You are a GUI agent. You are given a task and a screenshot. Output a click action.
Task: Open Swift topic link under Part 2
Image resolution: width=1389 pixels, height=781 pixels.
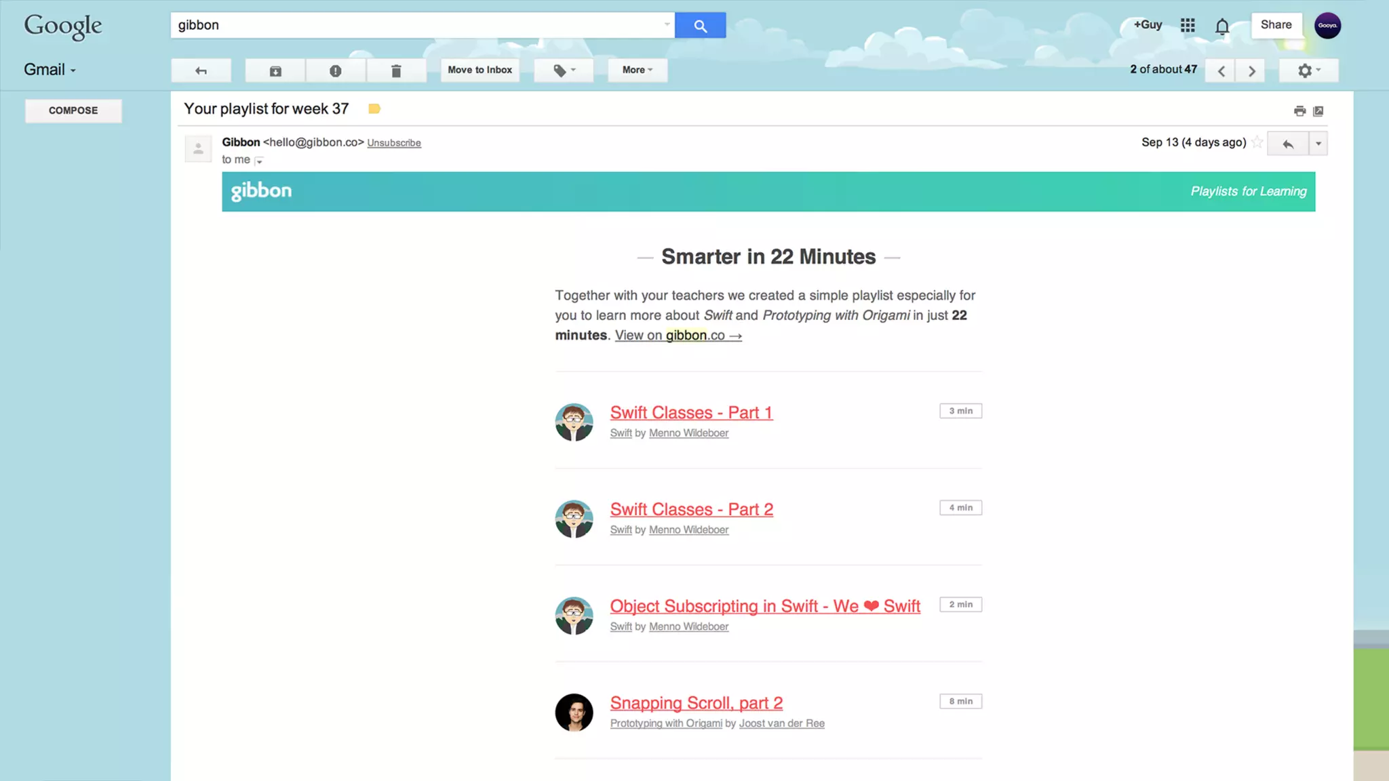click(621, 530)
